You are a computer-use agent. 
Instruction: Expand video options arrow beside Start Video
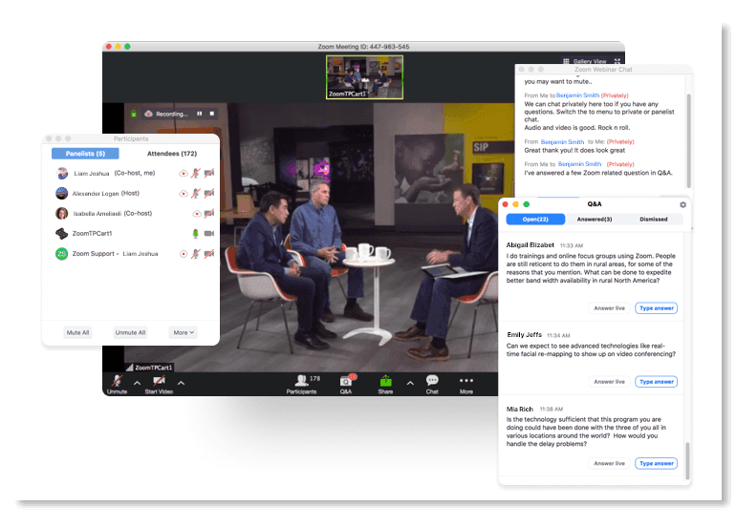click(x=182, y=384)
